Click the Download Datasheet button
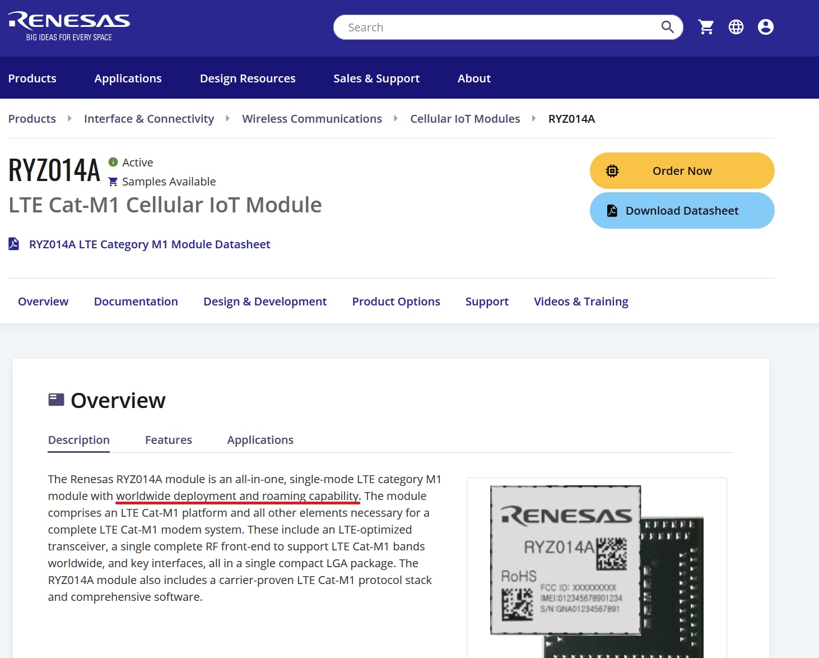 pyautogui.click(x=682, y=211)
